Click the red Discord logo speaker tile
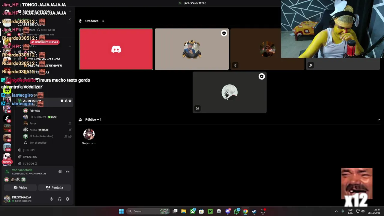 tap(116, 49)
